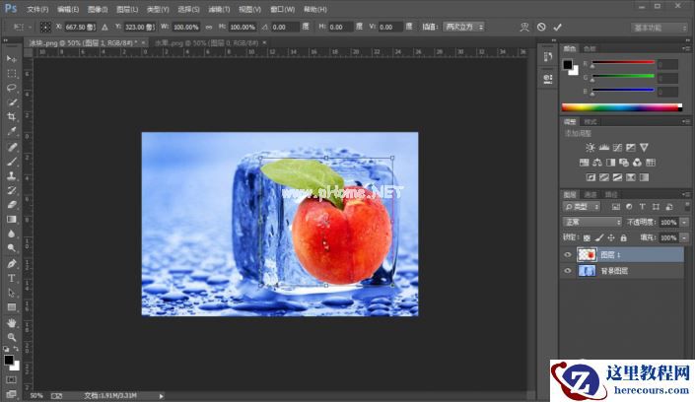The image size is (695, 402).
Task: Open the Color panel flyout menu
Action: (686, 48)
